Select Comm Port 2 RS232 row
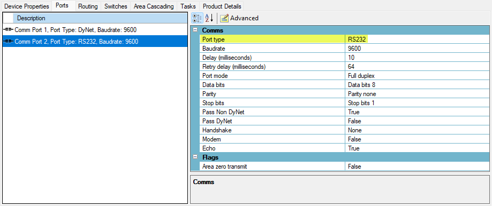492x206 pixels. point(95,42)
